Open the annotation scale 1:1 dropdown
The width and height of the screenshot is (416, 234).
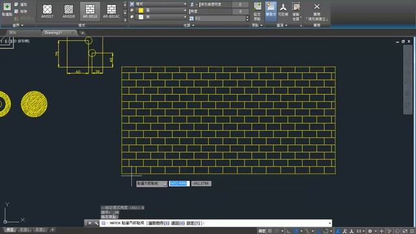click(x=360, y=231)
